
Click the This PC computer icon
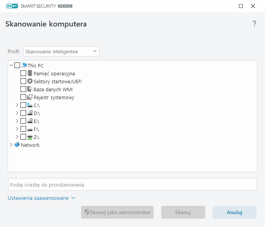pyautogui.click(x=24, y=65)
